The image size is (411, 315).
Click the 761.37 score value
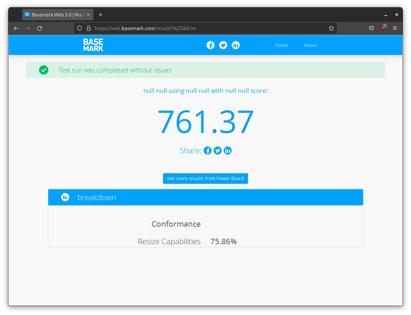[x=205, y=122]
